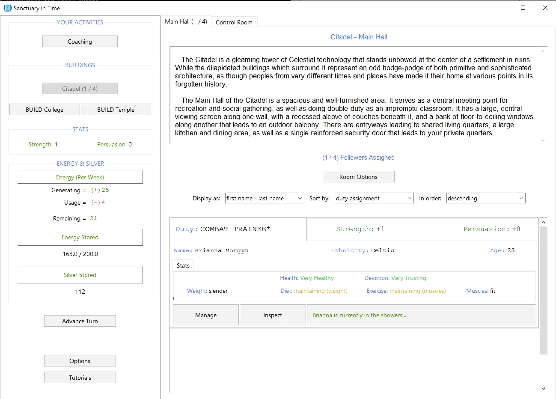Click the description scroll down arrow
The image size is (556, 399).
[x=543, y=140]
